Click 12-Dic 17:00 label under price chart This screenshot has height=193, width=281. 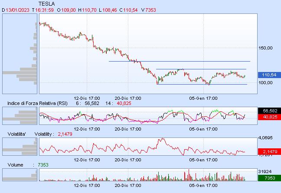(x=87, y=98)
